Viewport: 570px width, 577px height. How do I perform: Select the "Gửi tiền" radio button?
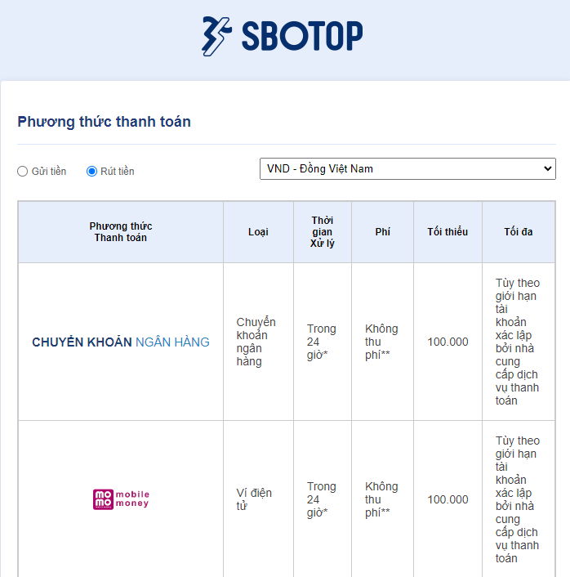click(x=23, y=171)
